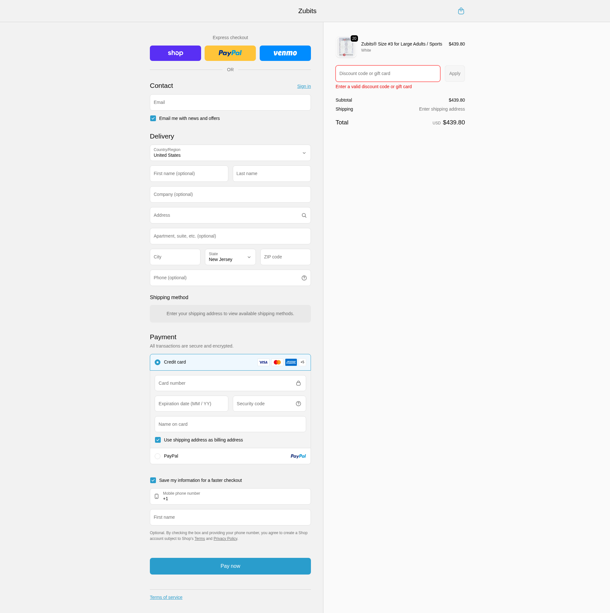This screenshot has height=613, width=610.
Task: Choose Shop Pay express checkout
Action: (175, 53)
